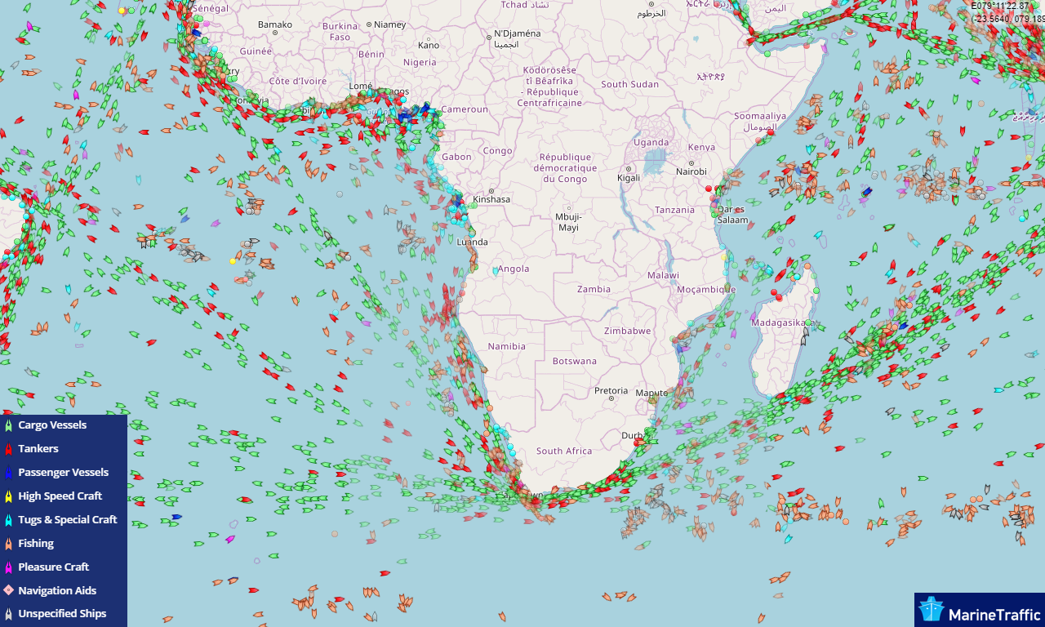Select the High Speed Craft legend label
The image size is (1045, 627).
click(x=60, y=496)
